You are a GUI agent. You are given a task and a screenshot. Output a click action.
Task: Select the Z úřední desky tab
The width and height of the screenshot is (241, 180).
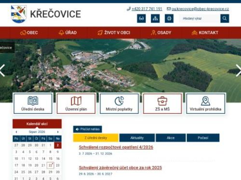coord(96,138)
